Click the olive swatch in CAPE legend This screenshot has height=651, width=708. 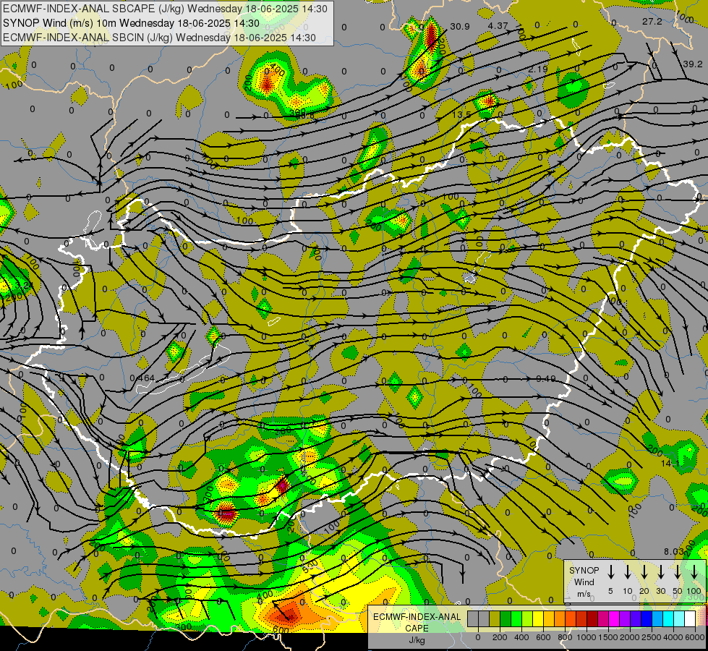click(x=495, y=618)
